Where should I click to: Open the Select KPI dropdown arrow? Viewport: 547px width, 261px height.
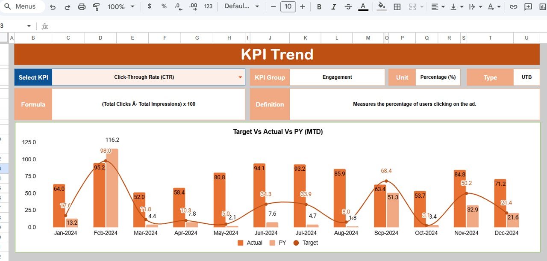[x=240, y=77]
